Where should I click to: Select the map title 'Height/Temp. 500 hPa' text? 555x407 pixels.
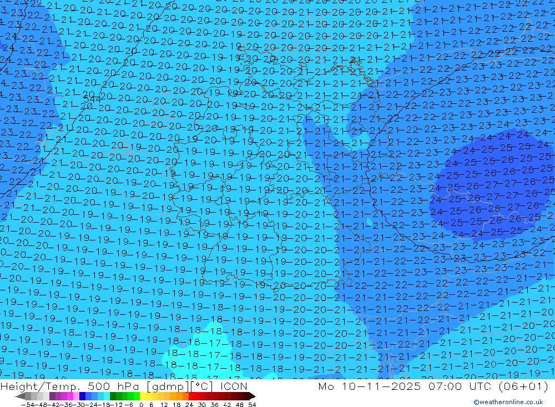70,386
